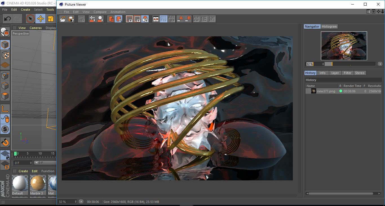Open Picture Viewer File menu
This screenshot has height=206, width=385.
click(67, 12)
